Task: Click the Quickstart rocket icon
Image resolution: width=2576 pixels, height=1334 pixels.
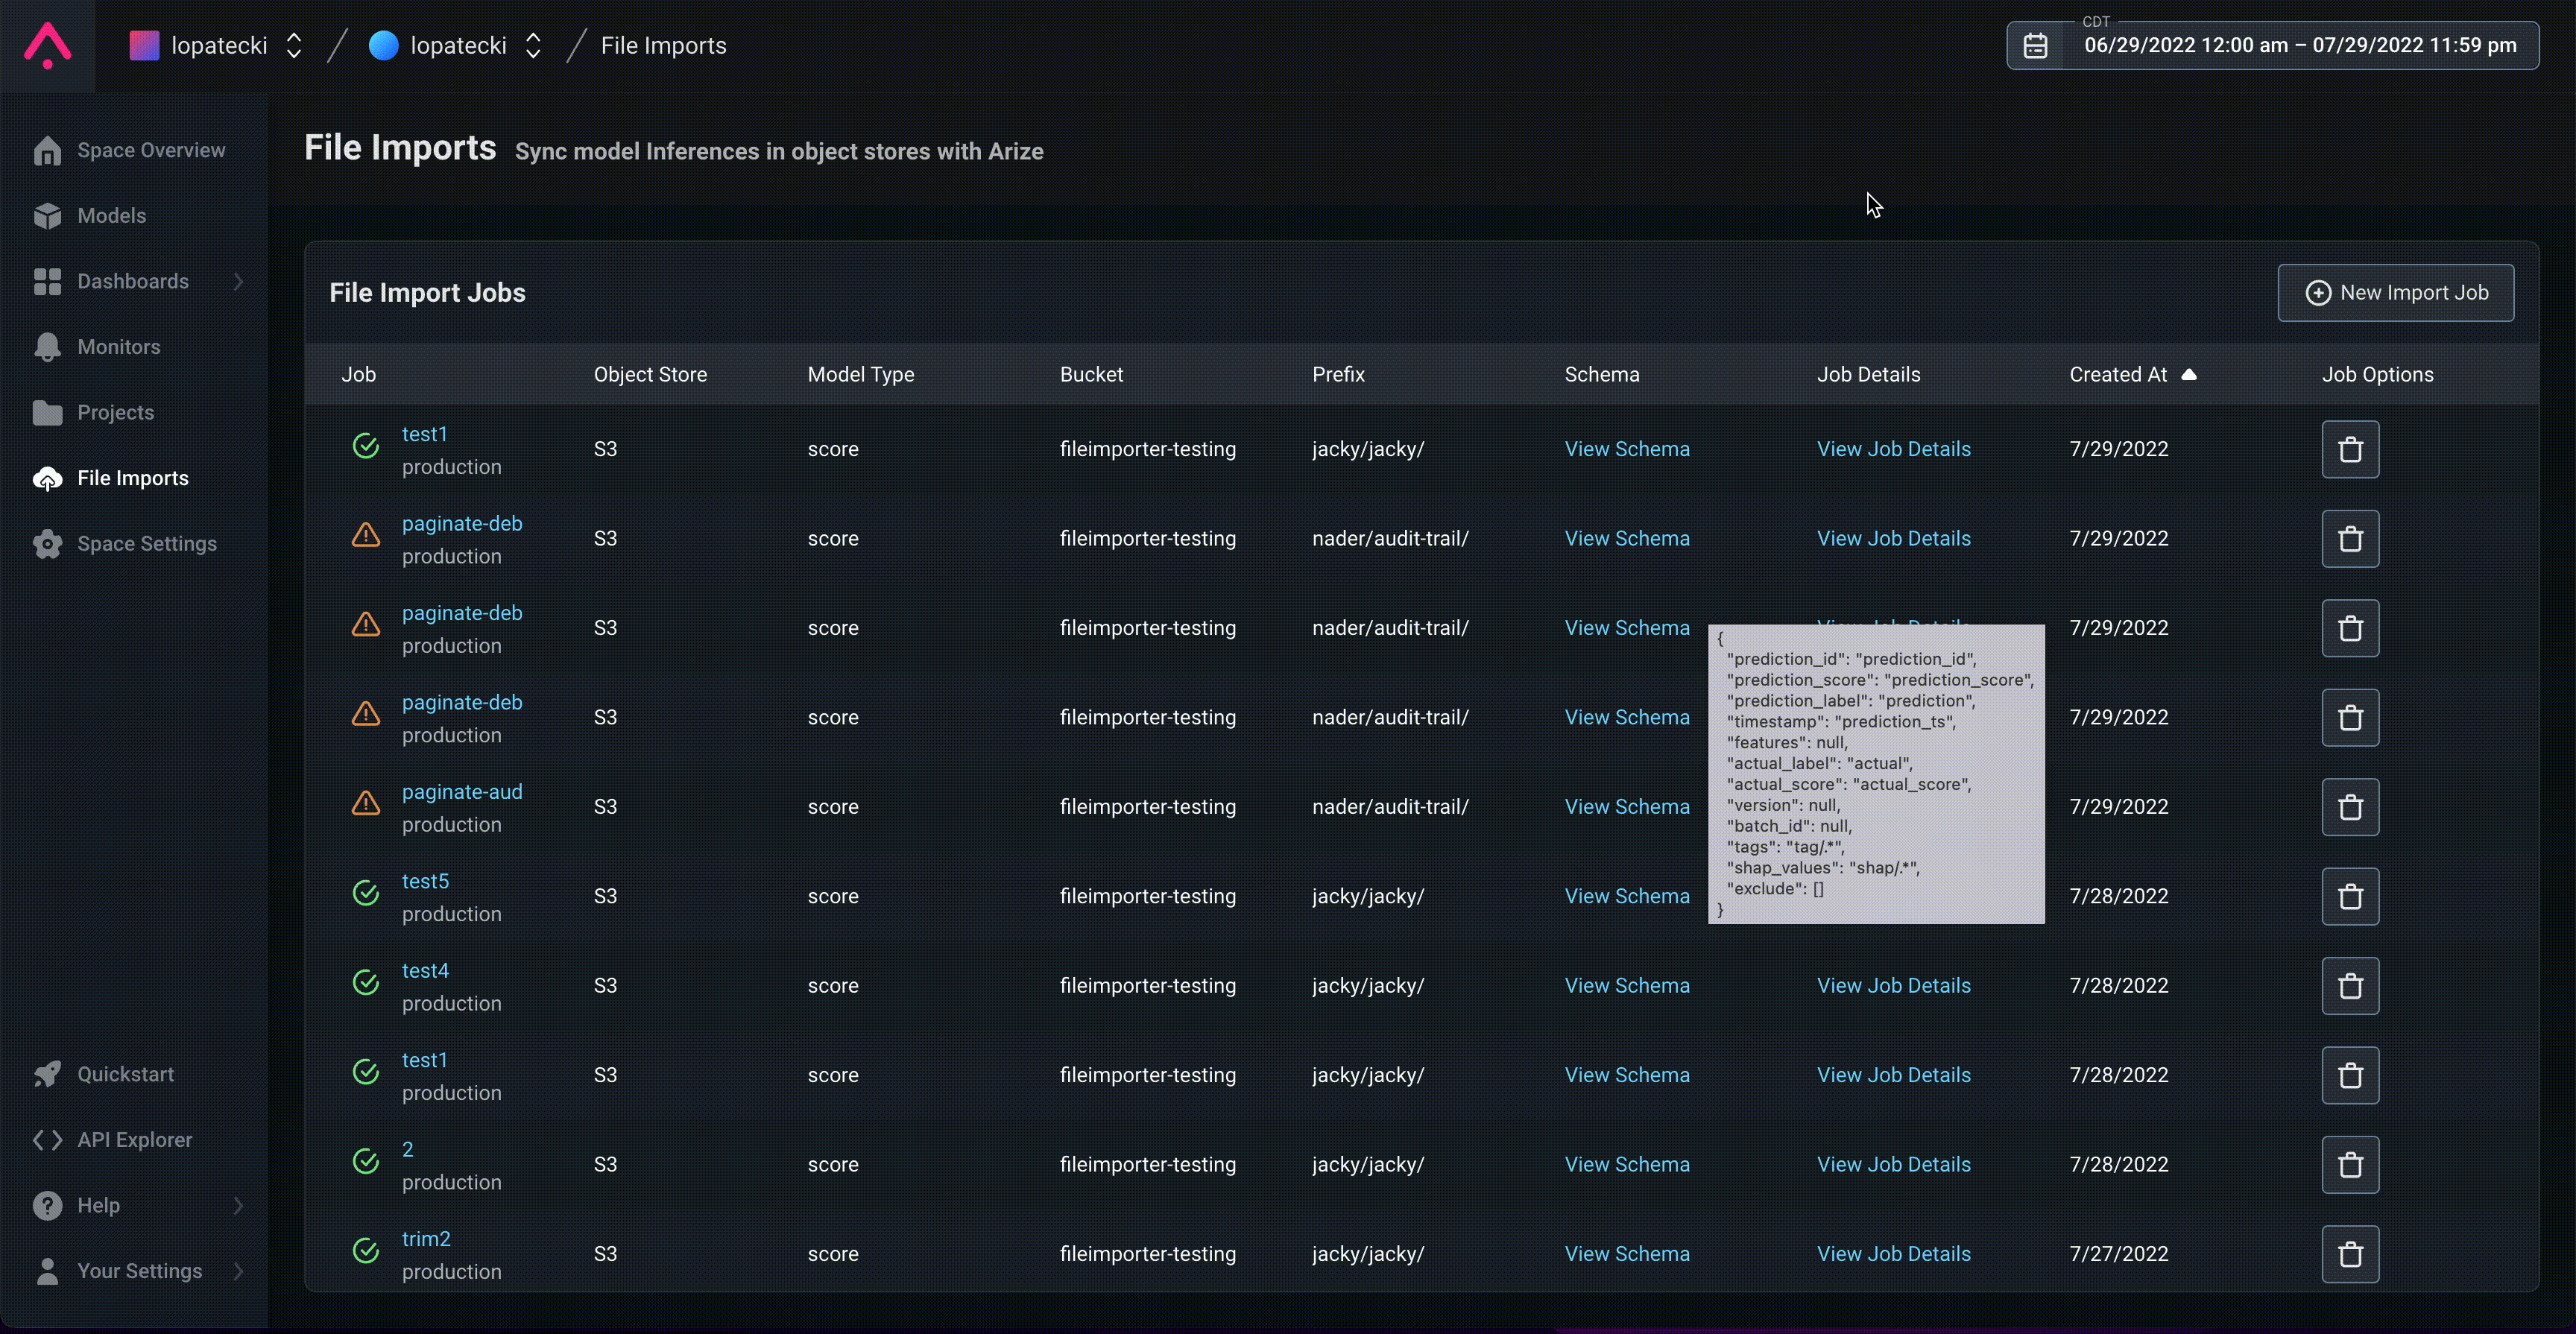Action: (x=47, y=1074)
